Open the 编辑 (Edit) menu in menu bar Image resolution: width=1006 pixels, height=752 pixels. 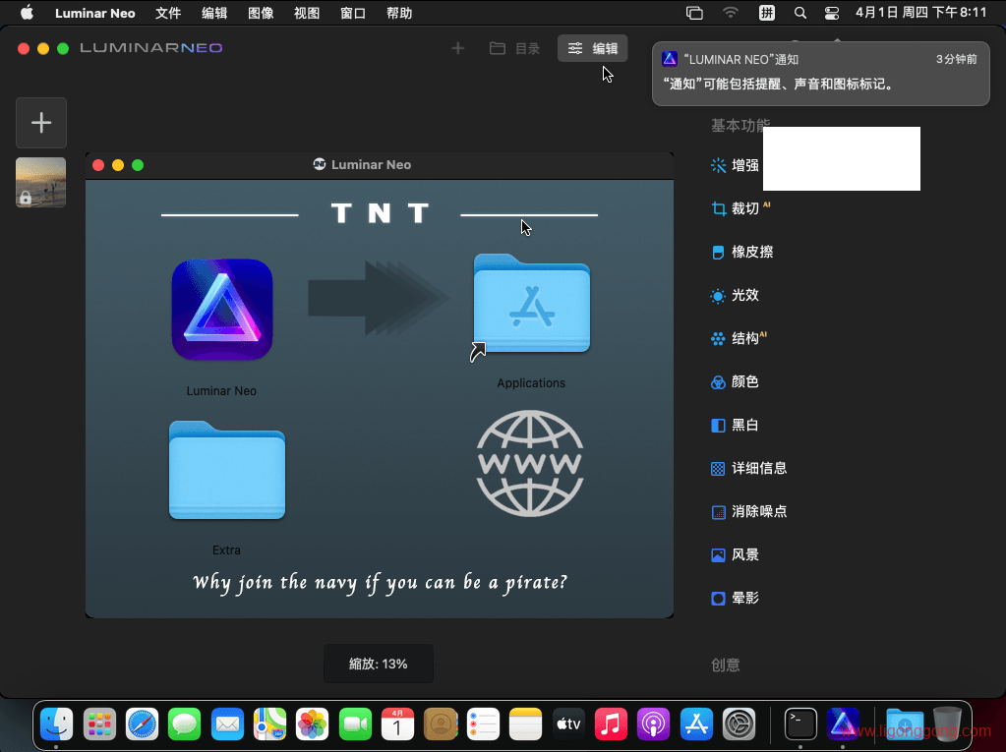pyautogui.click(x=214, y=13)
